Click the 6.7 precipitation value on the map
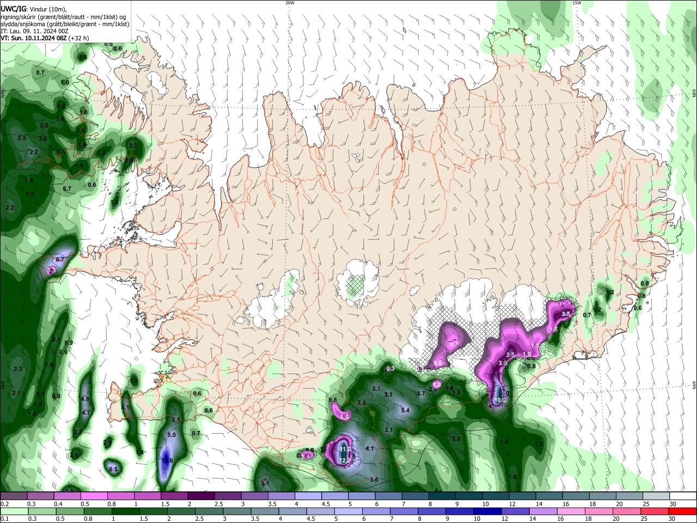Viewport: 697px width, 523px height. pos(60,259)
